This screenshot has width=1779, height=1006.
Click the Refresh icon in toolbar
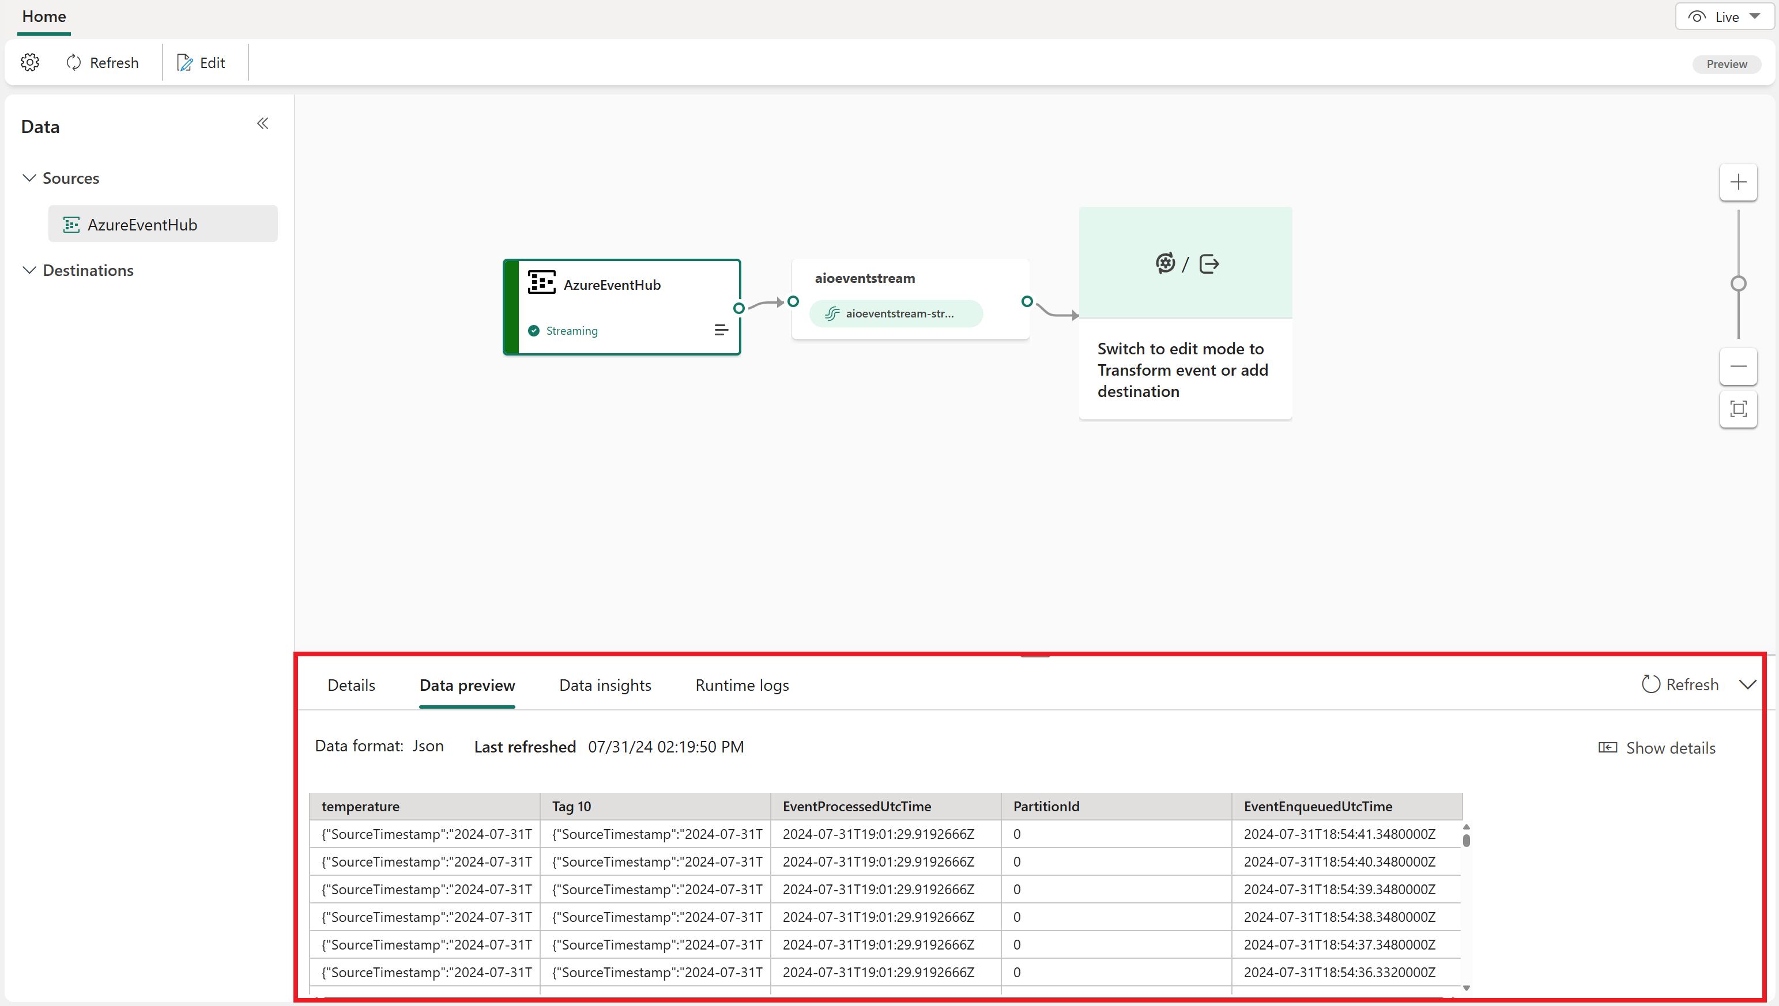click(74, 62)
